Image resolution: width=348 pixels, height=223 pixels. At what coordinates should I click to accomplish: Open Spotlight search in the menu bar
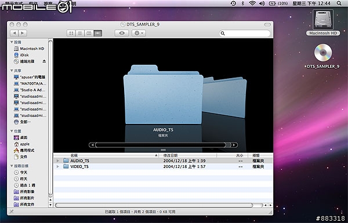(x=339, y=3)
